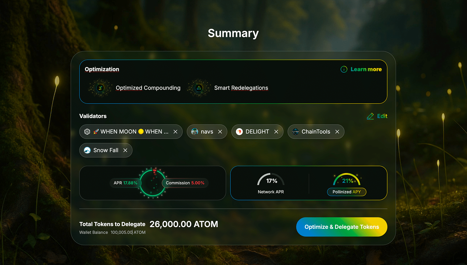467x265 pixels.
Task: Click the Snow Fall validator logo
Action: 87,150
